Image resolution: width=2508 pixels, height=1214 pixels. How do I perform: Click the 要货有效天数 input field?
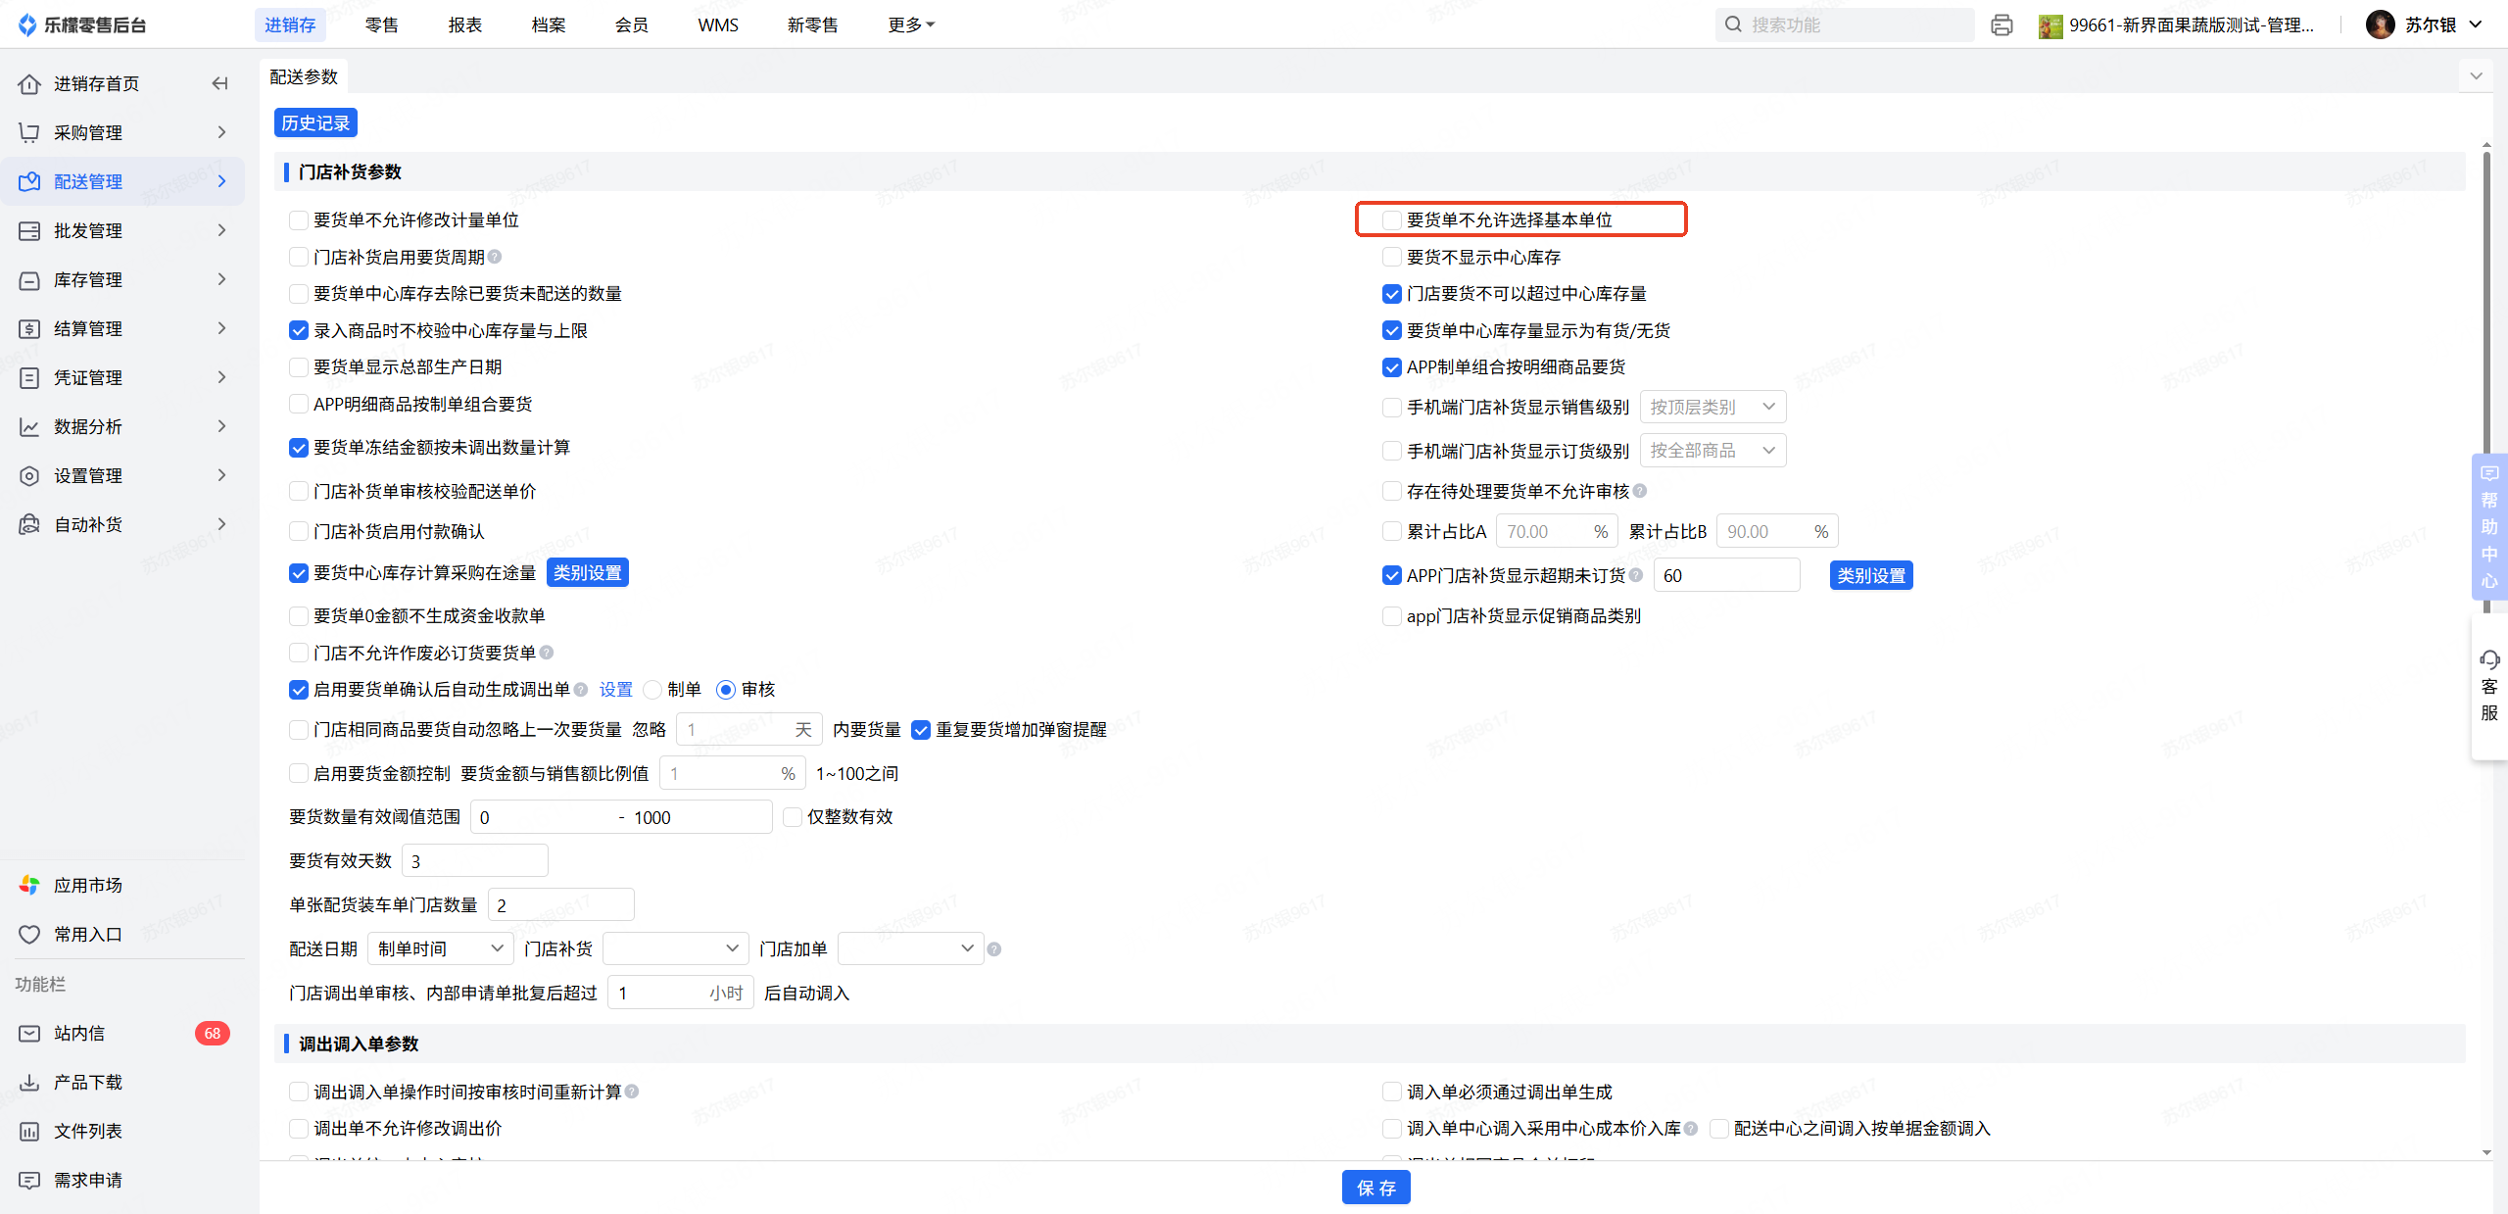(474, 860)
